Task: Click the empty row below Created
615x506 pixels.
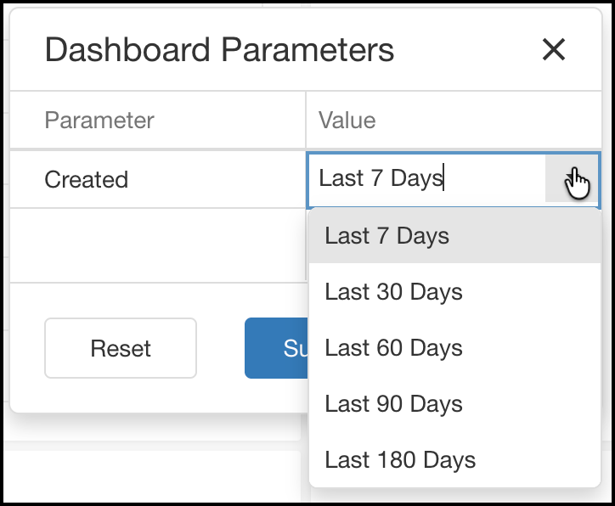Action: coord(158,245)
